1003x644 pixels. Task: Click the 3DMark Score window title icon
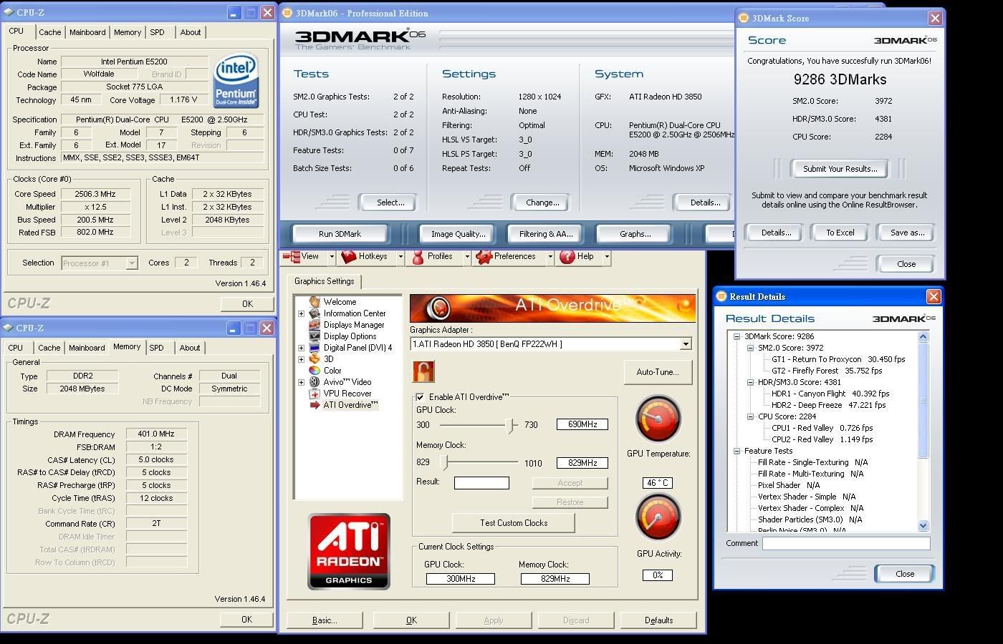click(744, 18)
